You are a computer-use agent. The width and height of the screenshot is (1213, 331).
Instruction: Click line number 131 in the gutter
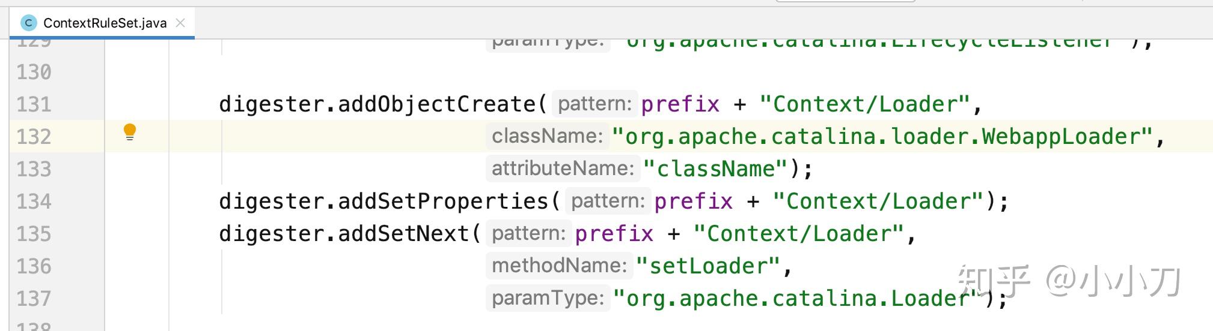(x=34, y=104)
